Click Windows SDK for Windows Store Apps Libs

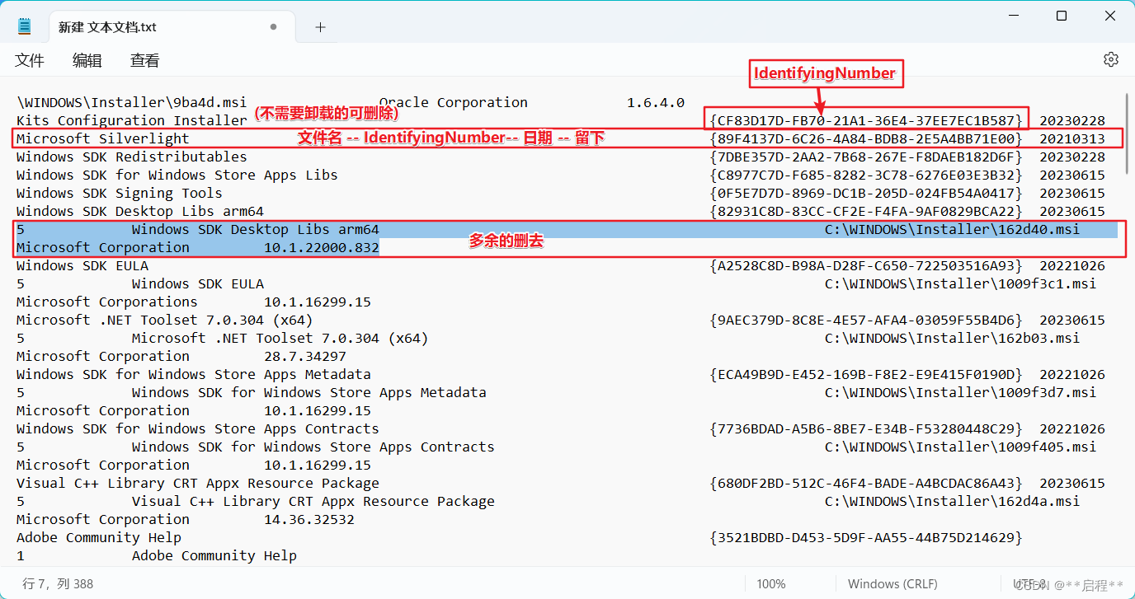coord(177,175)
